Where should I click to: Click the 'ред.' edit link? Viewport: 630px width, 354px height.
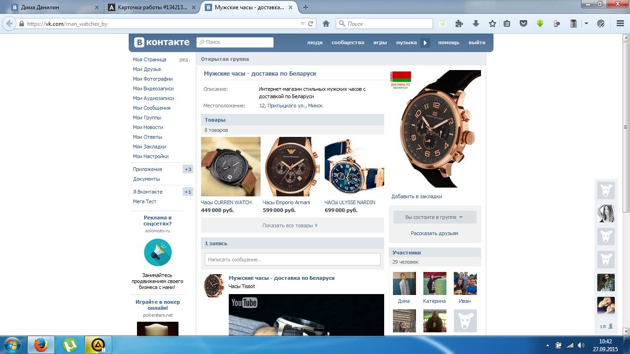(x=184, y=59)
